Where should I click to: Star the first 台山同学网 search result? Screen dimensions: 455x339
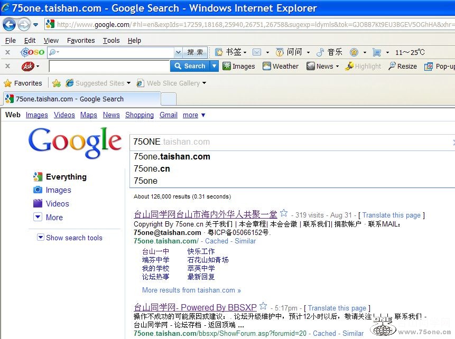pyautogui.click(x=284, y=213)
